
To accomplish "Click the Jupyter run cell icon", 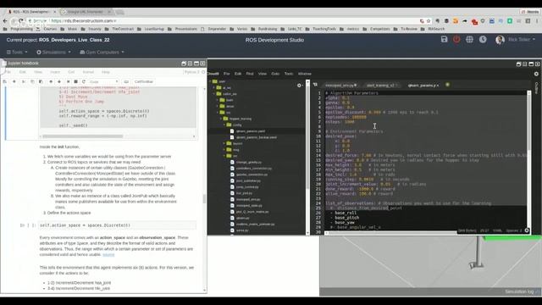I will pyautogui.click(x=68, y=81).
